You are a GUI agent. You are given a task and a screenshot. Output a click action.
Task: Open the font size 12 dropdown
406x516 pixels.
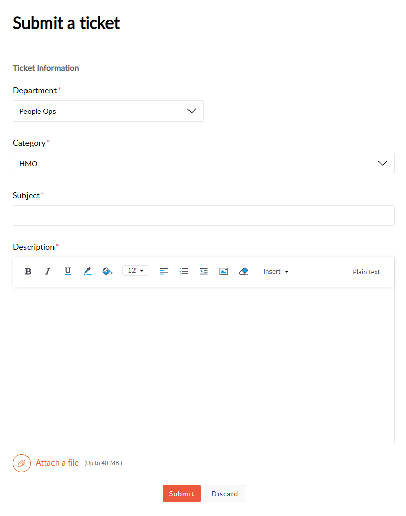(136, 271)
